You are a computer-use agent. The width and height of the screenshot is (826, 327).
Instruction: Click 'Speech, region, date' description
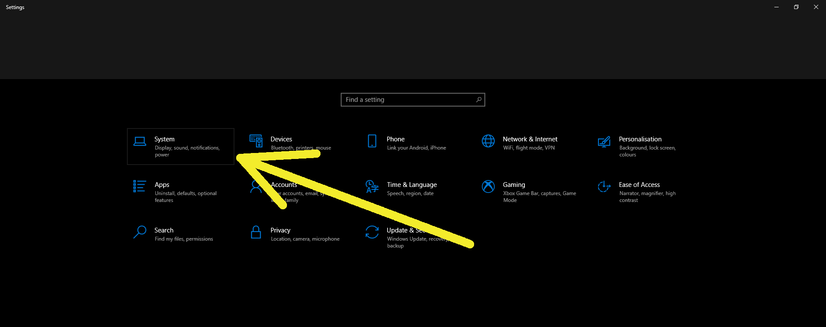pyautogui.click(x=410, y=193)
